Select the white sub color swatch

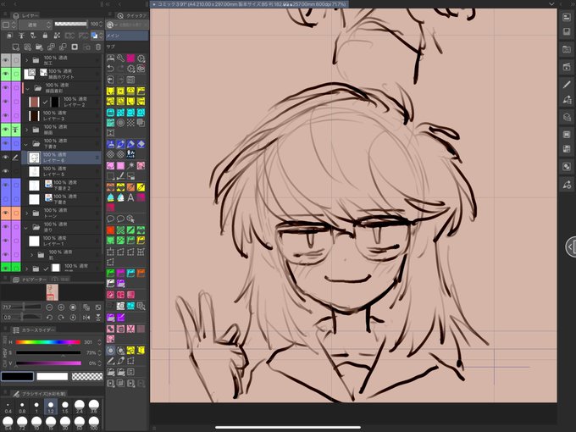pos(53,376)
